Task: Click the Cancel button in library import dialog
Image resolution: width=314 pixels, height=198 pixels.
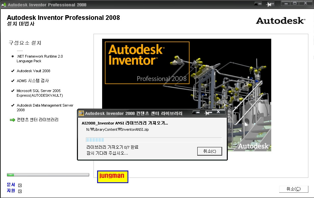Action: [210, 151]
